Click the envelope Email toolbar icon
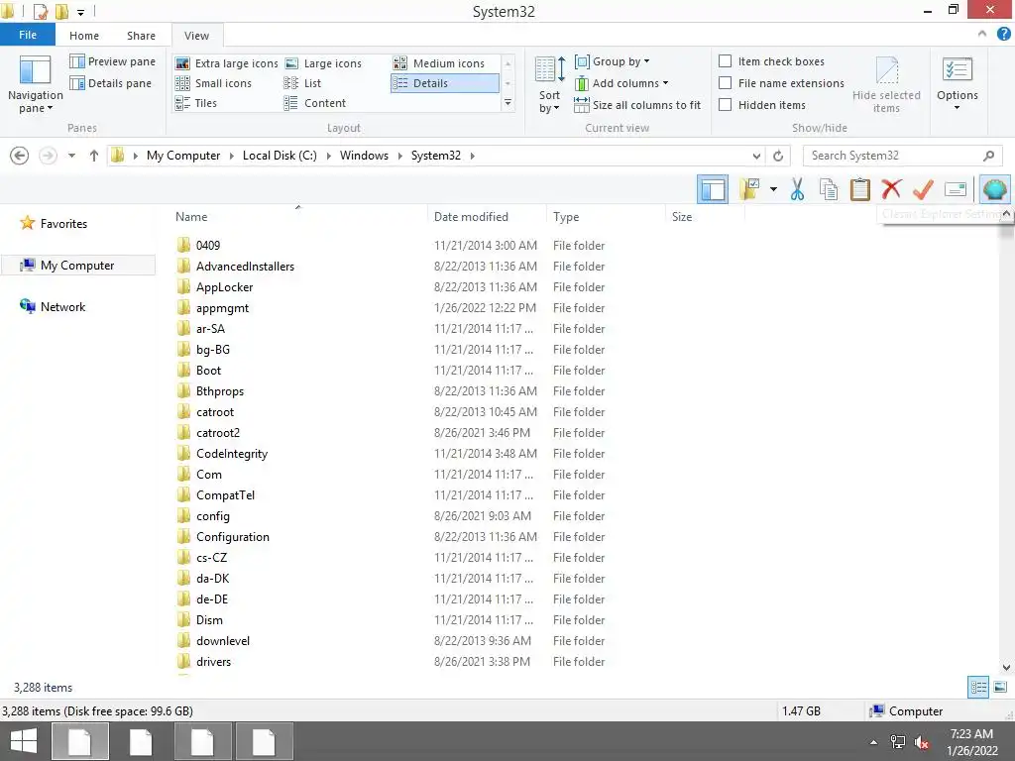 point(956,189)
